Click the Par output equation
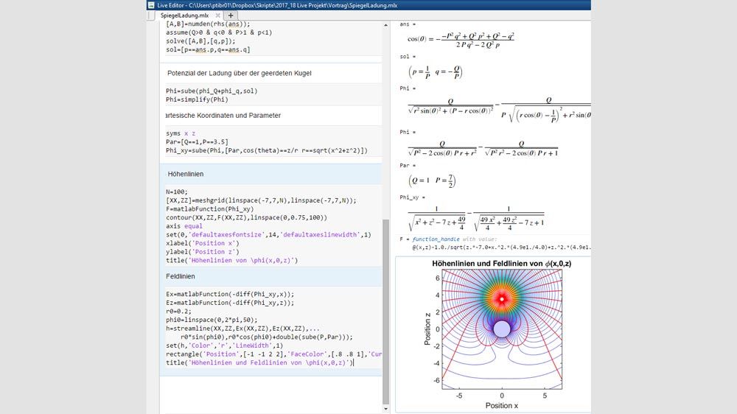 pos(433,179)
